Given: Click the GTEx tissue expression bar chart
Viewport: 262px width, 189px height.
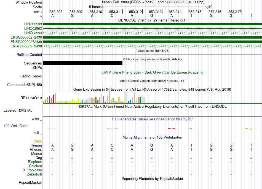Looking at the screenshot, I should coord(95,97).
